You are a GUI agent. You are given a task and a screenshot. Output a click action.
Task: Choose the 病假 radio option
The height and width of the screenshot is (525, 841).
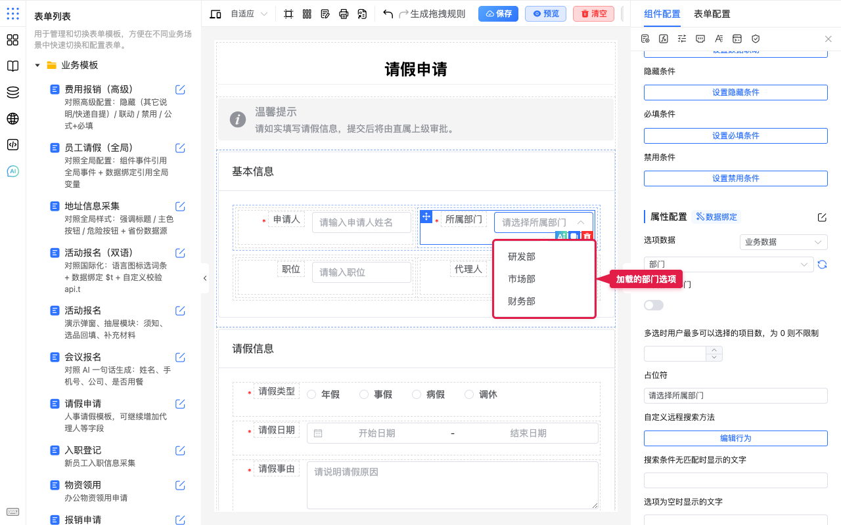(x=417, y=394)
